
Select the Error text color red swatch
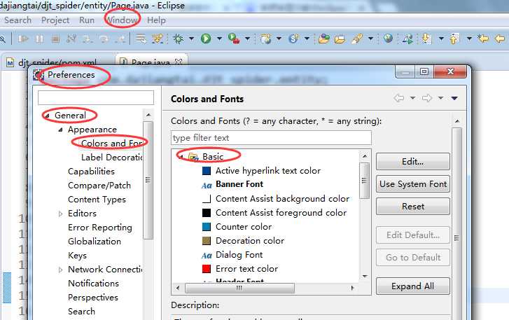pos(207,269)
